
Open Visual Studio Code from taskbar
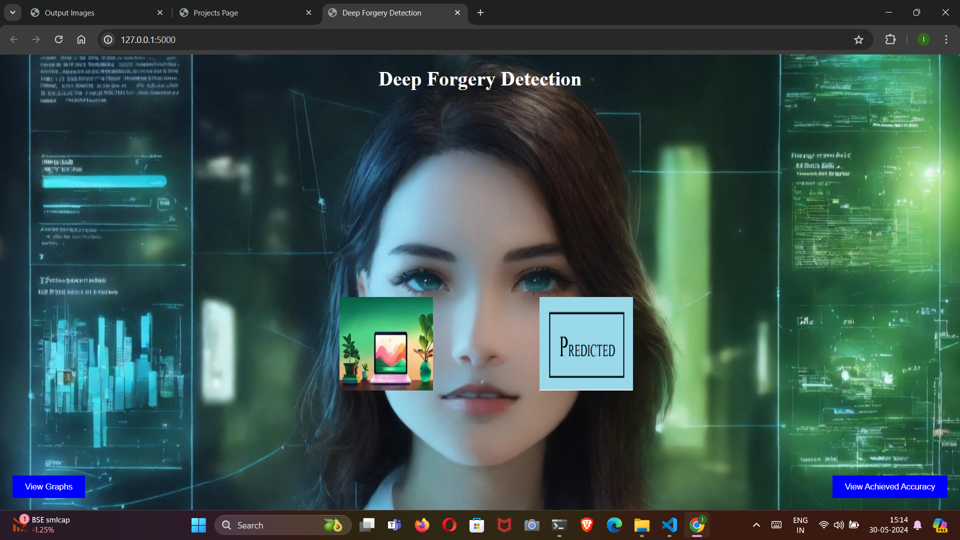669,525
